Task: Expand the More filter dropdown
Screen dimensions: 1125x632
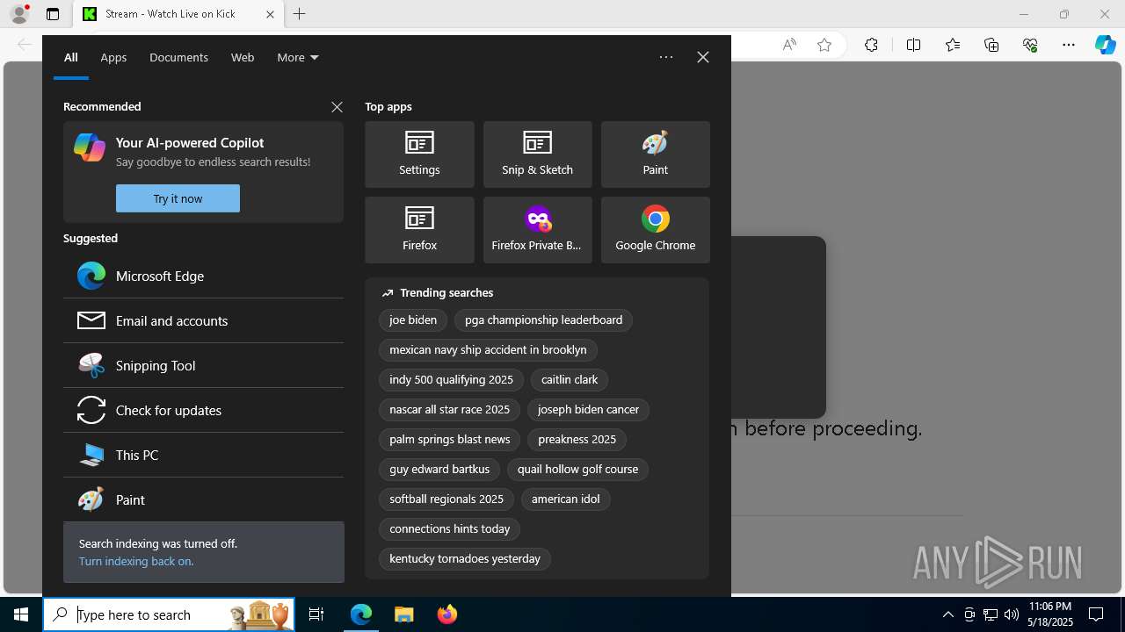Action: click(298, 57)
